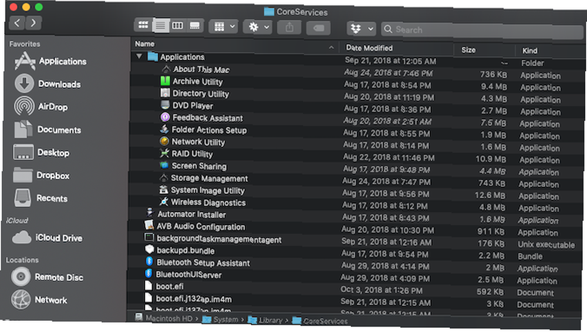Viewport: 587px width, 332px height.
Task: Click into the Search field
Action: 483,31
